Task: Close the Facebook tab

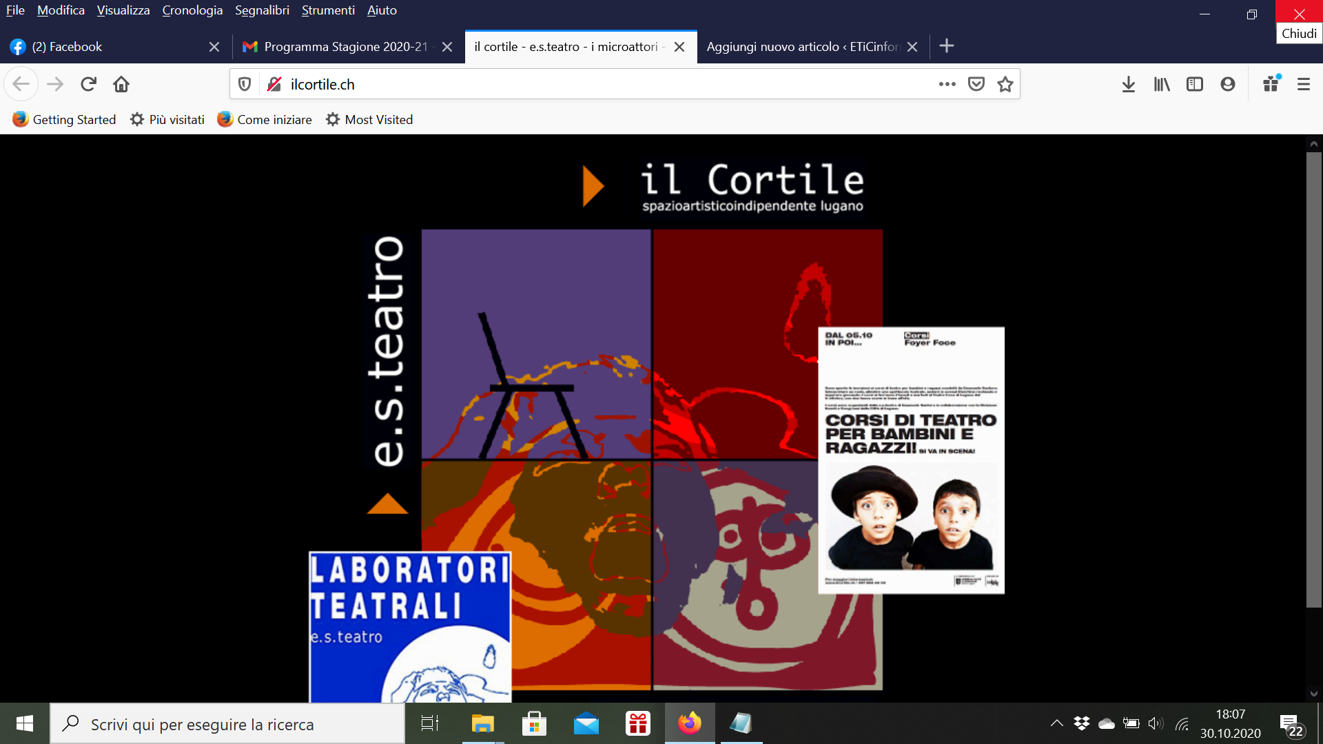Action: click(x=214, y=47)
